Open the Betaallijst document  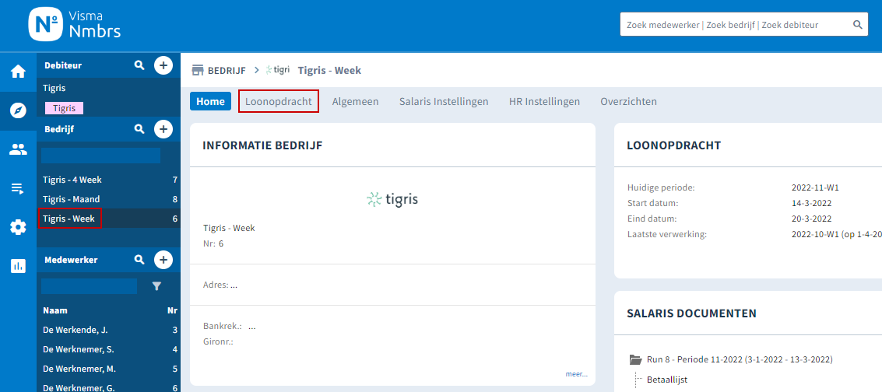tap(667, 380)
